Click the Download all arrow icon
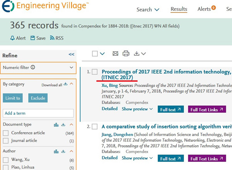Image resolution: width=232 pixels, height=170 pixels. click(65, 84)
